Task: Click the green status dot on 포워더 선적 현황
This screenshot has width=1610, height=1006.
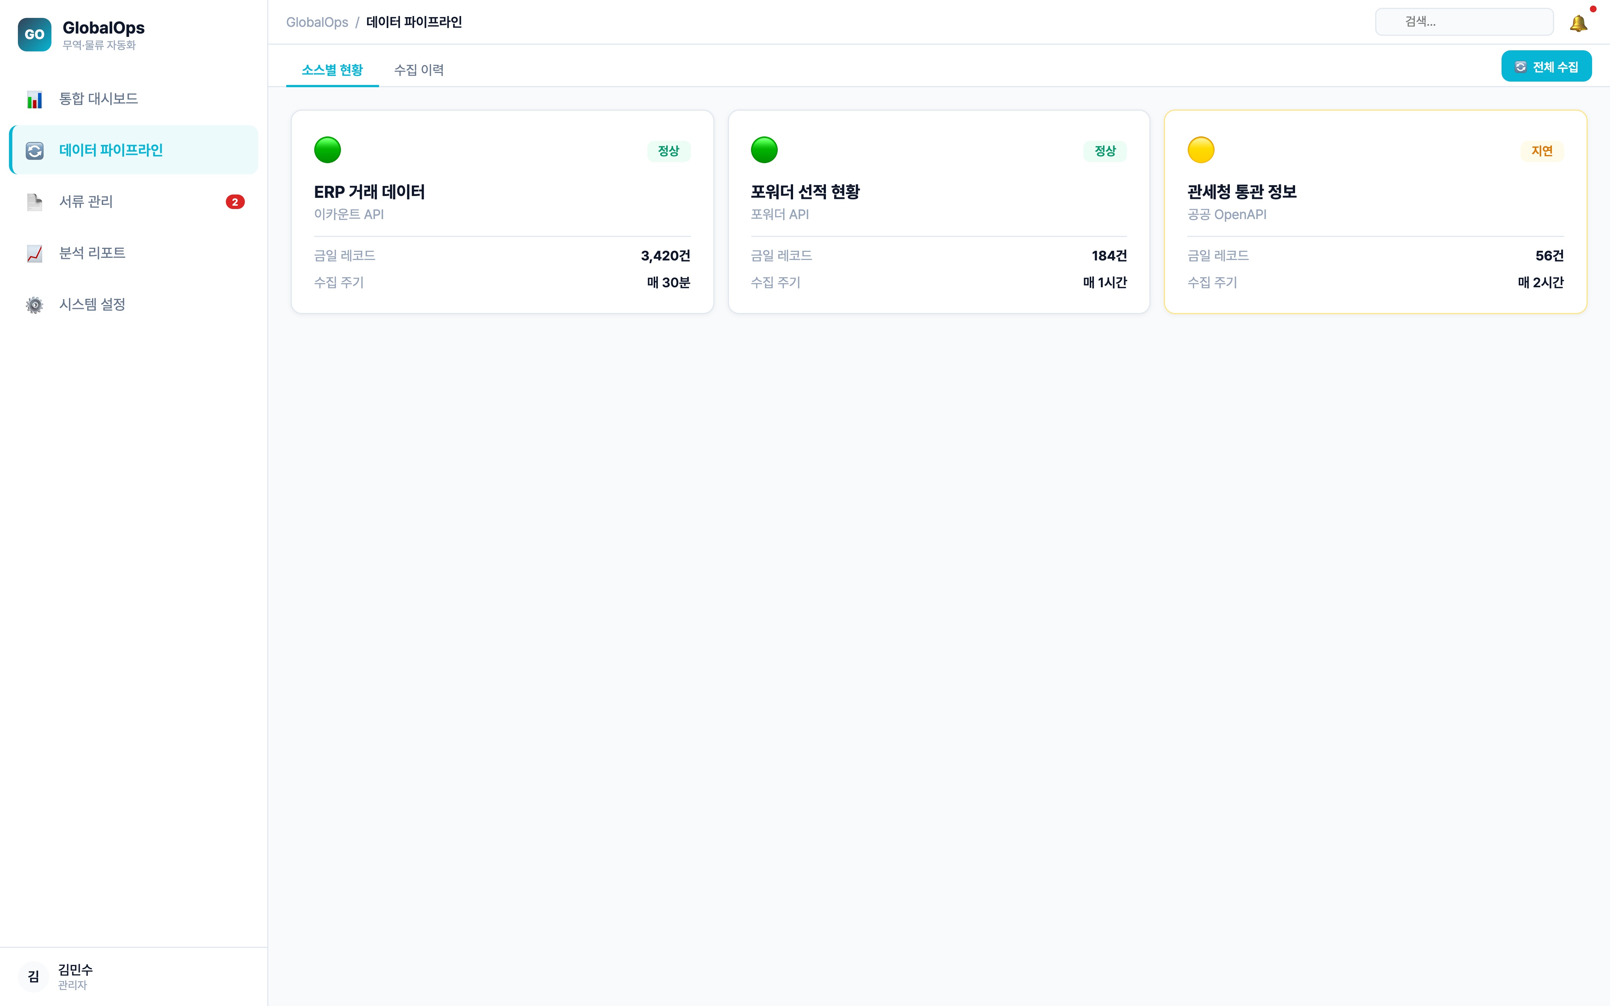Action: (x=764, y=150)
